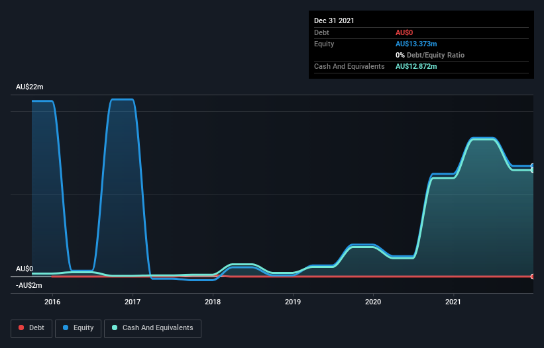Select the 2018 x-axis label

coord(213,302)
